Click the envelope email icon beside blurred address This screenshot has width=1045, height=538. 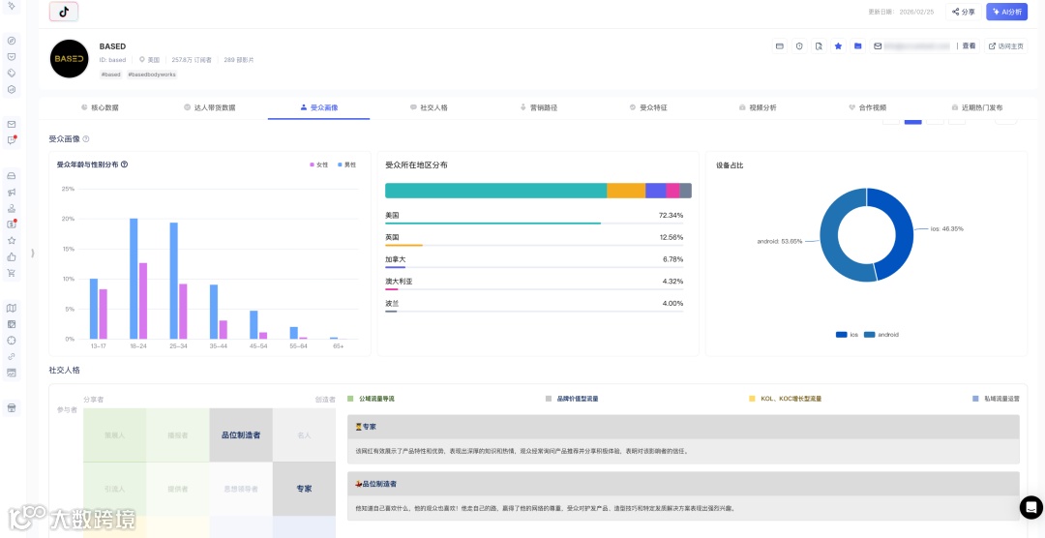coord(878,46)
